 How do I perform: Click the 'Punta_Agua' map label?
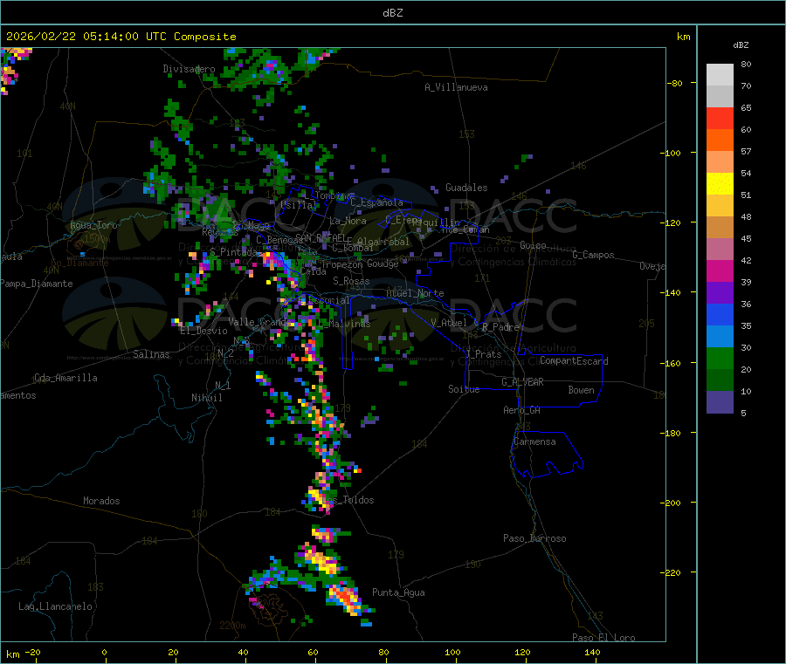[x=398, y=592]
